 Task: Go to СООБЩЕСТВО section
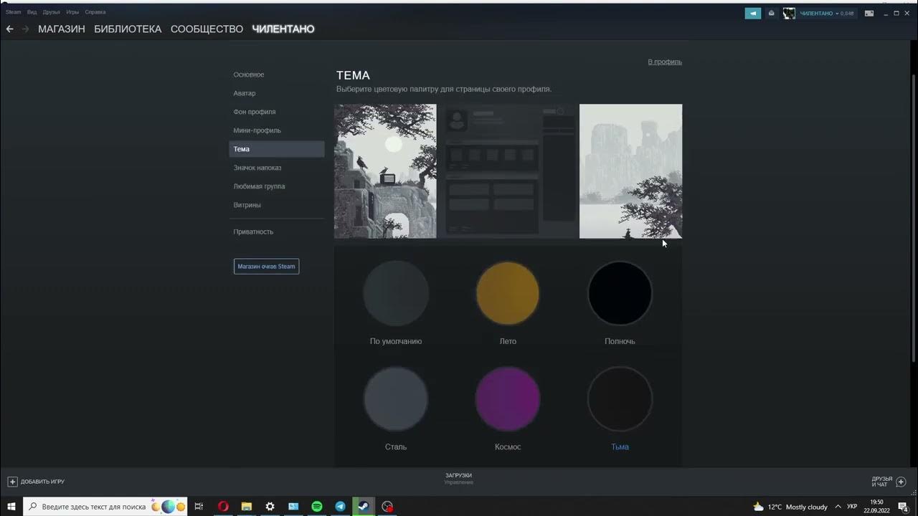point(207,29)
